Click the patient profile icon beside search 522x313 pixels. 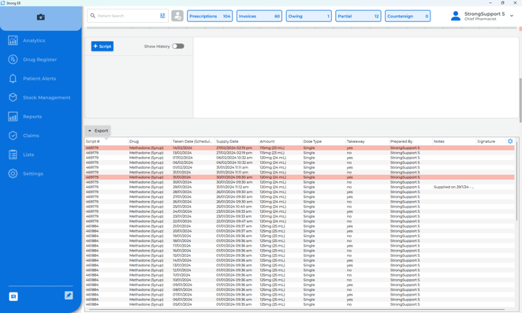[177, 16]
